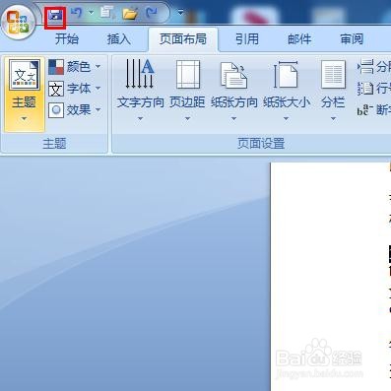Customize the Quick Access Toolbar dropdown
This screenshot has height=391, width=391.
(x=180, y=13)
